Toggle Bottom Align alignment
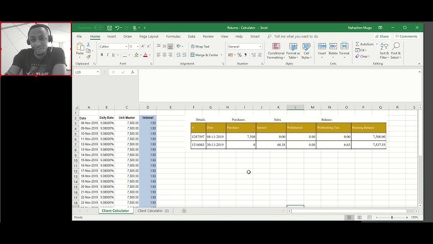 (170, 46)
